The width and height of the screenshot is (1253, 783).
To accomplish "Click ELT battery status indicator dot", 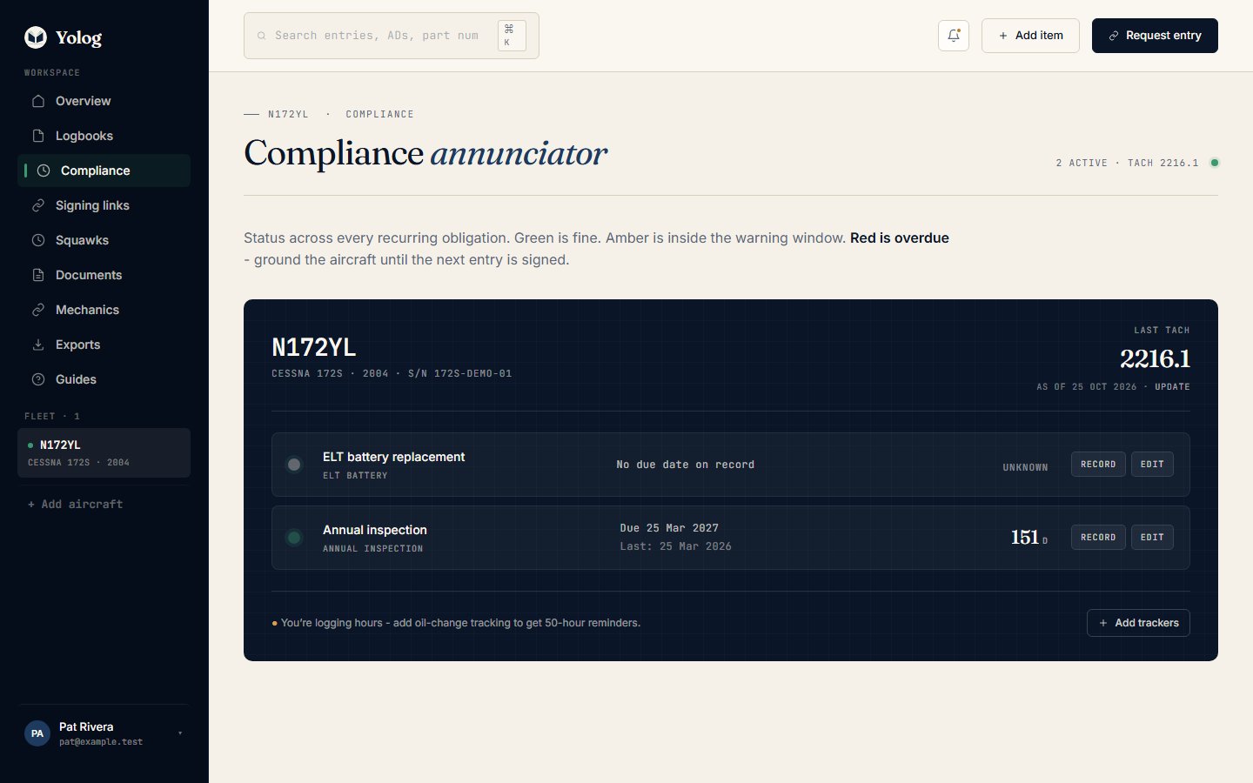I will click(x=294, y=465).
